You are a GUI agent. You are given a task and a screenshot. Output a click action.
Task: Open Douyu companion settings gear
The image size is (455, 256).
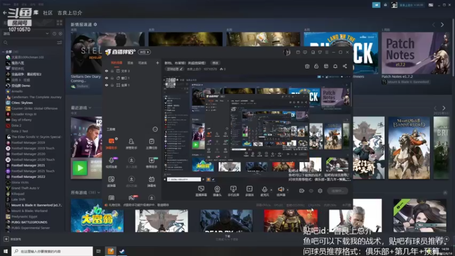click(320, 191)
